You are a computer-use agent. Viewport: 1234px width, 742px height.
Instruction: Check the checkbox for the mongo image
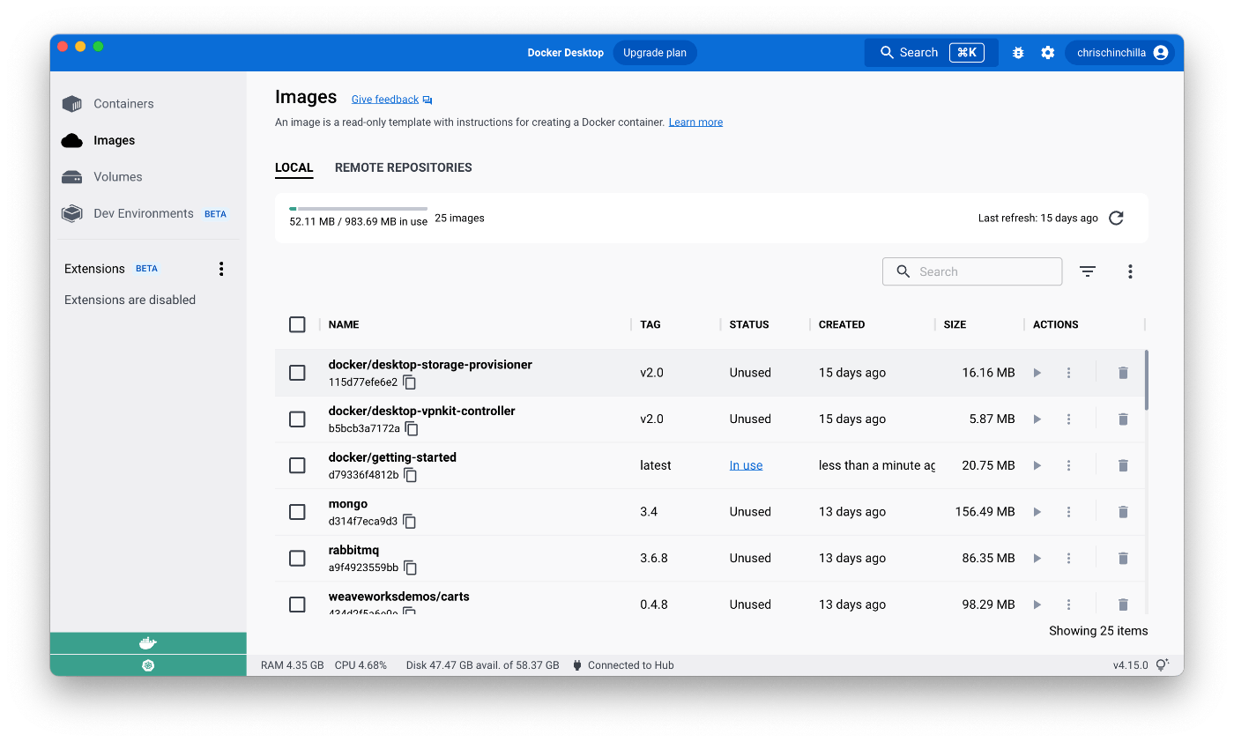coord(297,511)
